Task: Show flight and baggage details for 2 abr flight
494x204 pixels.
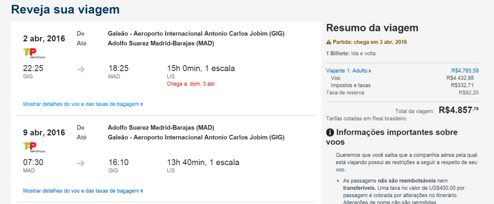Action: [83, 104]
